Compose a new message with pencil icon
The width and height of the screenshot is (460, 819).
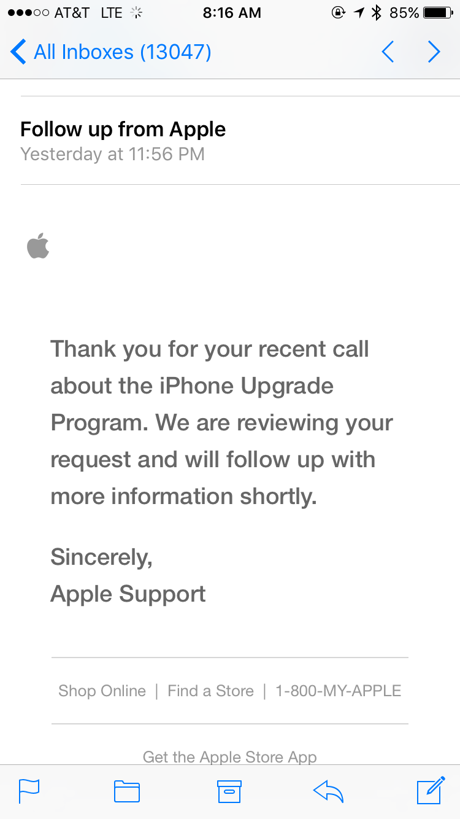(x=431, y=790)
